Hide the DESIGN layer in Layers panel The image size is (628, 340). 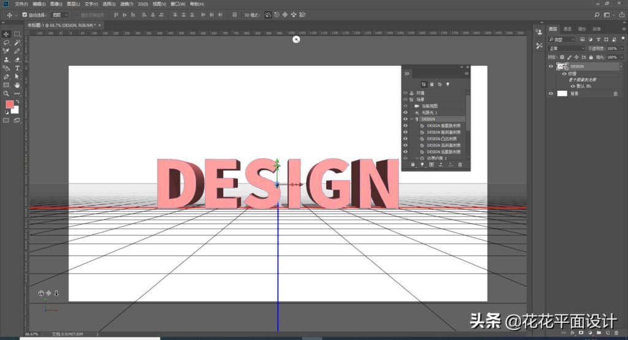point(551,66)
